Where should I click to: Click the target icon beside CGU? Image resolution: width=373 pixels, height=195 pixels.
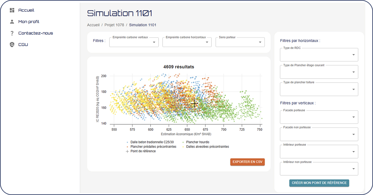tap(12, 44)
